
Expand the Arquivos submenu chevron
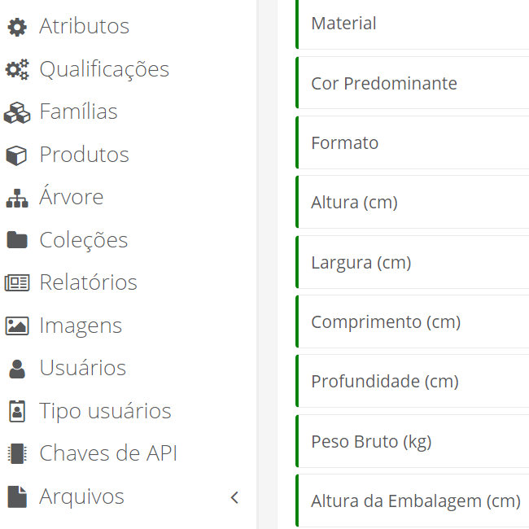coord(234,497)
